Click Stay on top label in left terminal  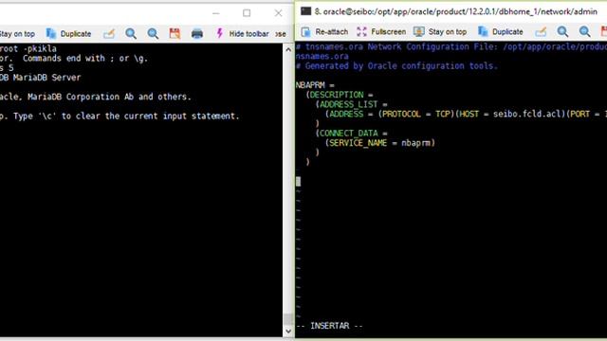coord(17,34)
